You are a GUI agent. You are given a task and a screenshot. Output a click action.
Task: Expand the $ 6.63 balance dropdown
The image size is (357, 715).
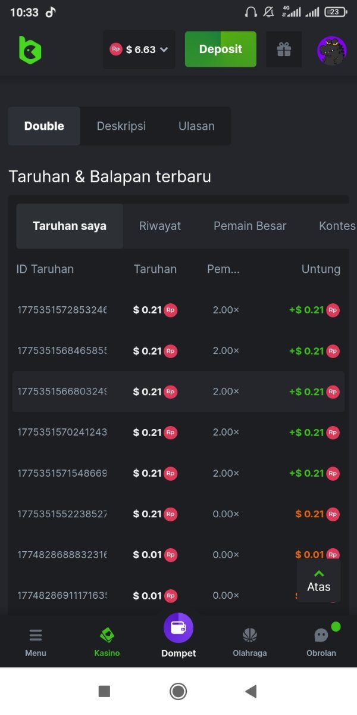(140, 50)
